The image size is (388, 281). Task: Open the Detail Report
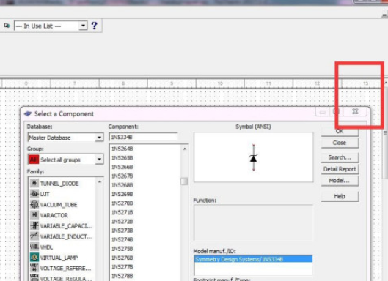tap(340, 169)
